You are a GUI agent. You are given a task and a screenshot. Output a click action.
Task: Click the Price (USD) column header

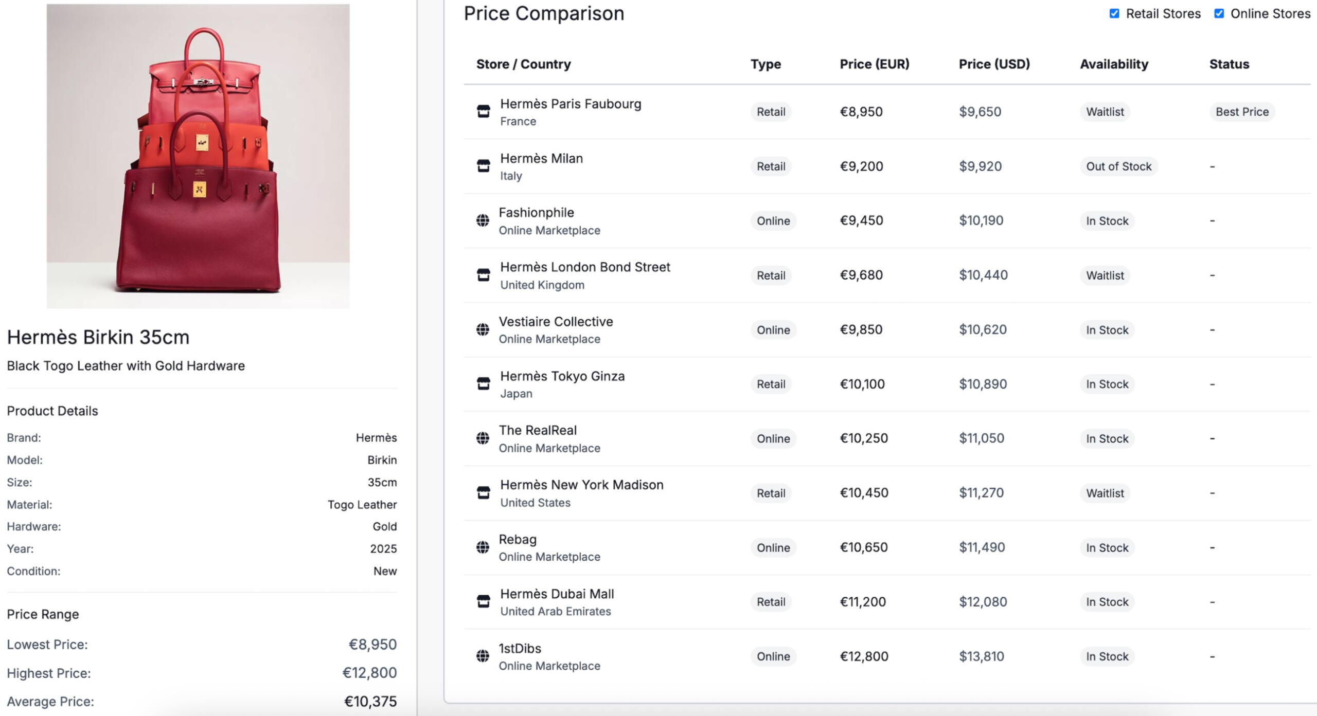994,64
